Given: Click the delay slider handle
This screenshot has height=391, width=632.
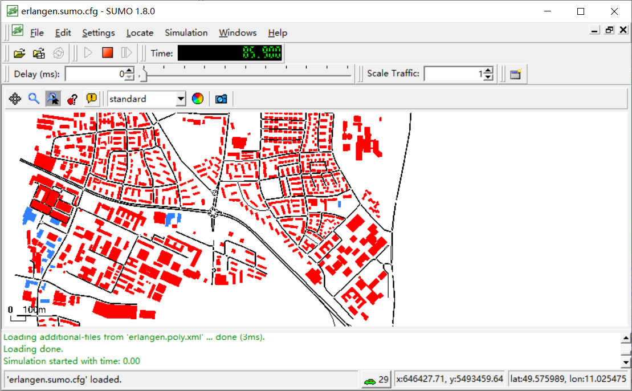Looking at the screenshot, I should pyautogui.click(x=144, y=74).
